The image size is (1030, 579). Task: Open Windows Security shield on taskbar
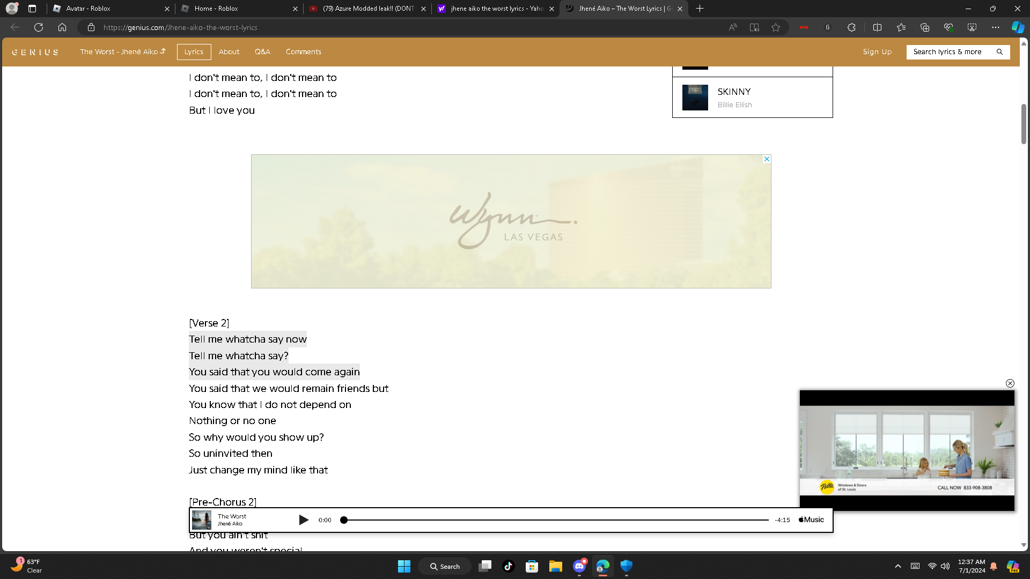click(x=627, y=566)
